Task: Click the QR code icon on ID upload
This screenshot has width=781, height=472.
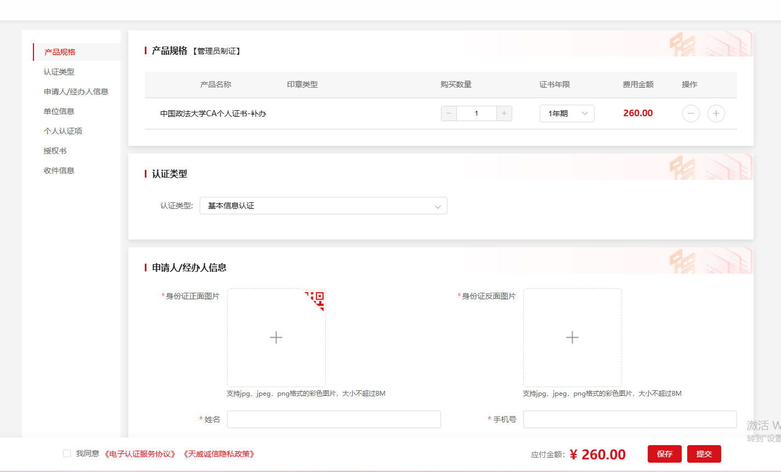Action: pos(318,299)
